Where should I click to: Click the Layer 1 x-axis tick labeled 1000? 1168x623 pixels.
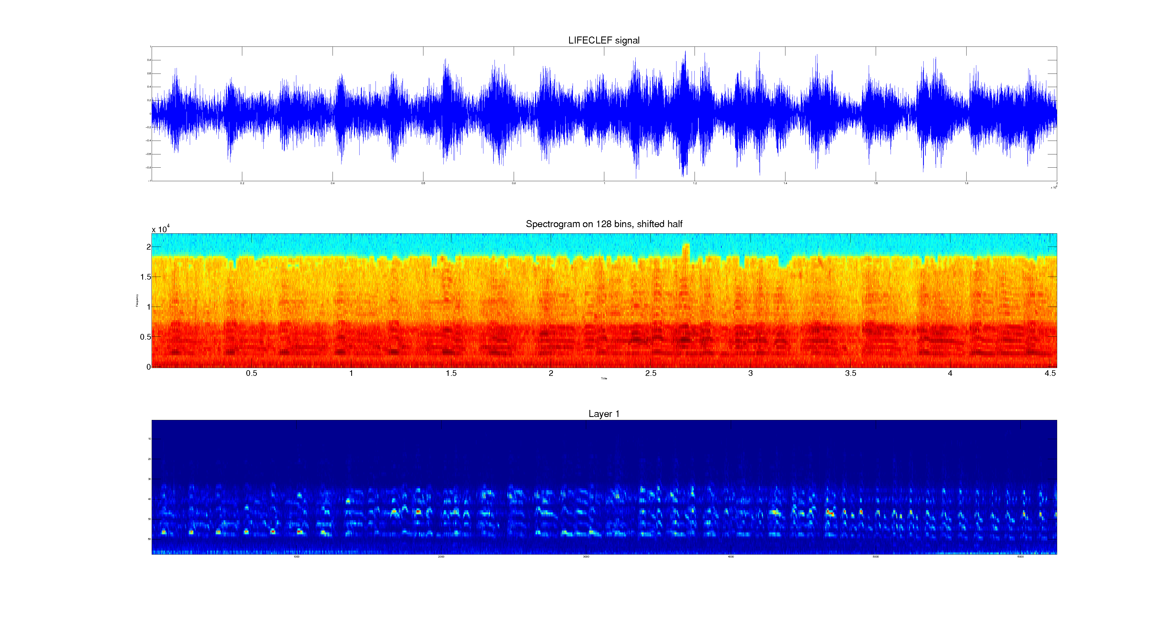(297, 557)
